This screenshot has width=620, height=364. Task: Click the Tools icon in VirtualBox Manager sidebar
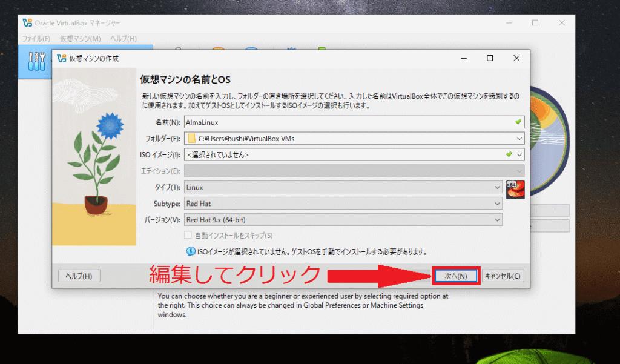coord(36,61)
